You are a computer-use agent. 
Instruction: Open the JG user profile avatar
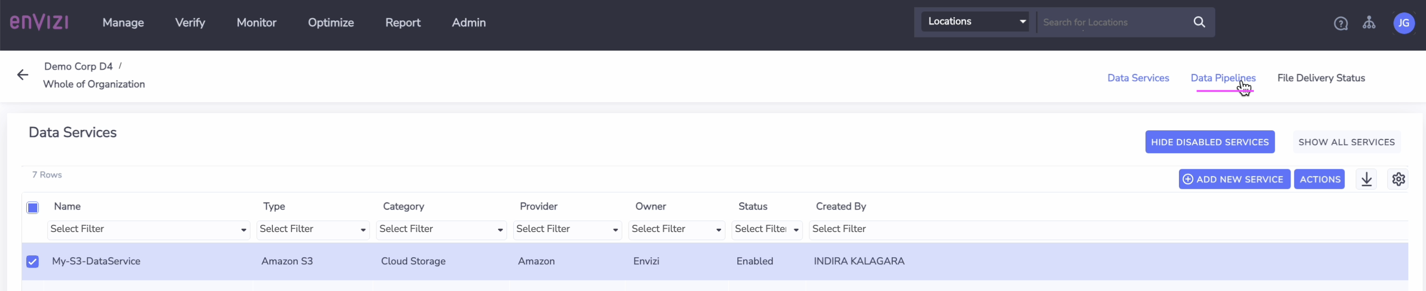coord(1403,23)
